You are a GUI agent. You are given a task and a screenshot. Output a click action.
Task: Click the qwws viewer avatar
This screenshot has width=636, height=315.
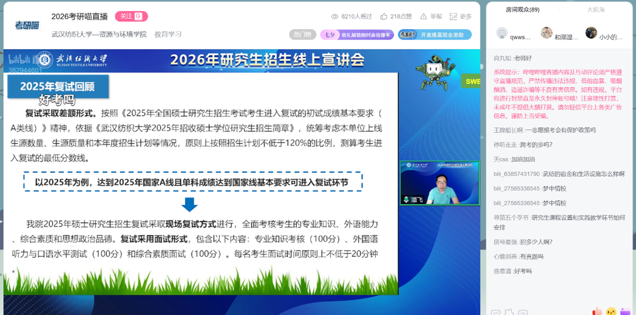502,33
